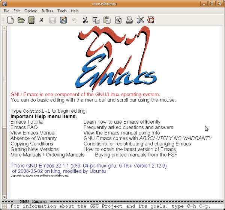Close the Emacs window
Image resolution: width=225 pixels, height=210 pixels.
point(220,4)
